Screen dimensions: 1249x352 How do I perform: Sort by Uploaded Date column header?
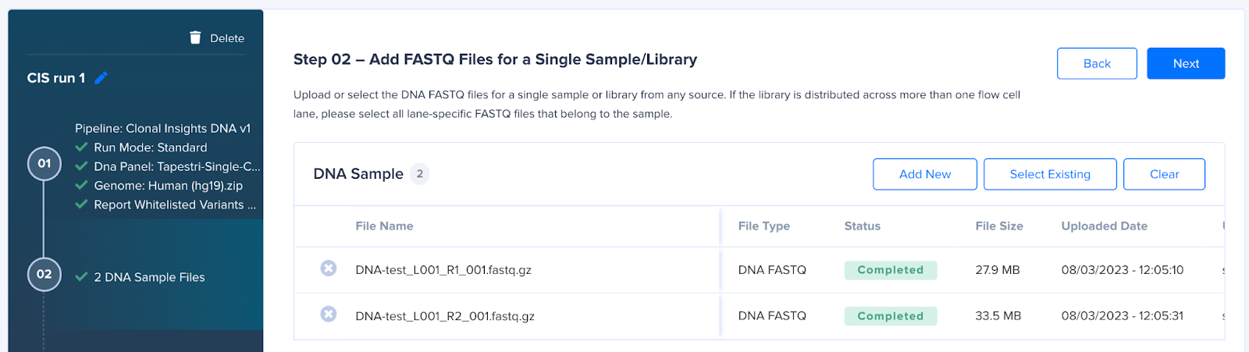click(1104, 226)
